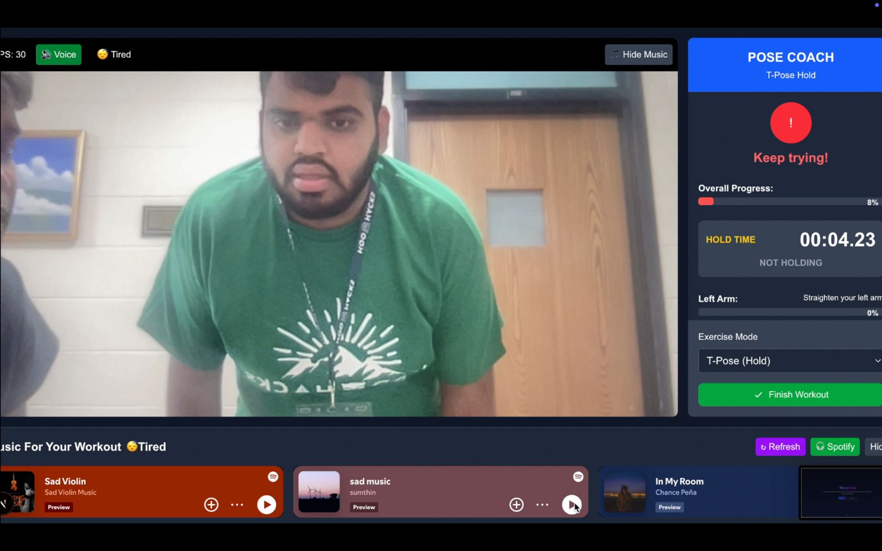This screenshot has width=882, height=551.
Task: Open the Exercise Mode dropdown T-Pose (Hold)
Action: coord(792,361)
